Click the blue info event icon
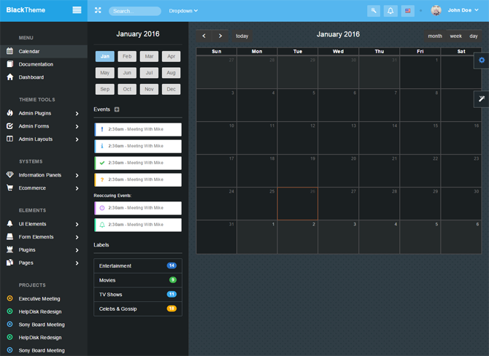 click(102, 146)
